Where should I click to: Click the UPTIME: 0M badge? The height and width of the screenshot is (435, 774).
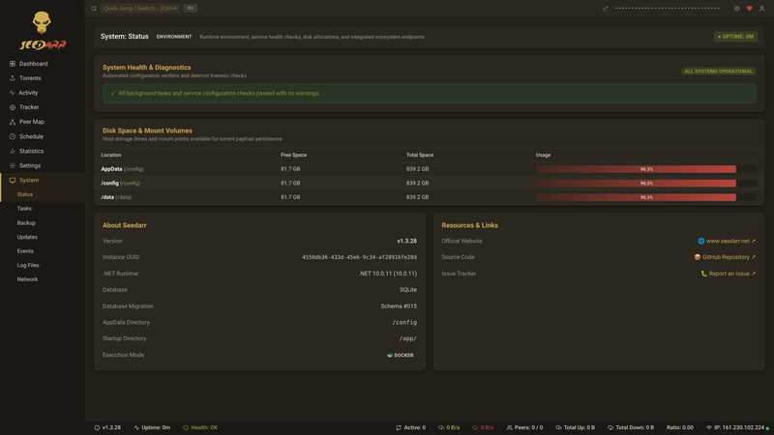[735, 37]
